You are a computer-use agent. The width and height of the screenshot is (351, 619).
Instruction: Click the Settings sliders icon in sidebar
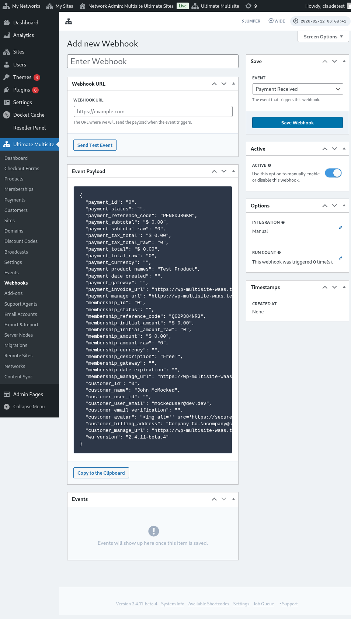coord(7,102)
